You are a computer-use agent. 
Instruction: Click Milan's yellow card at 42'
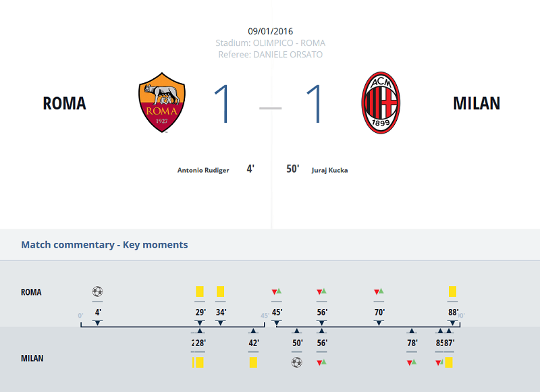tap(253, 362)
